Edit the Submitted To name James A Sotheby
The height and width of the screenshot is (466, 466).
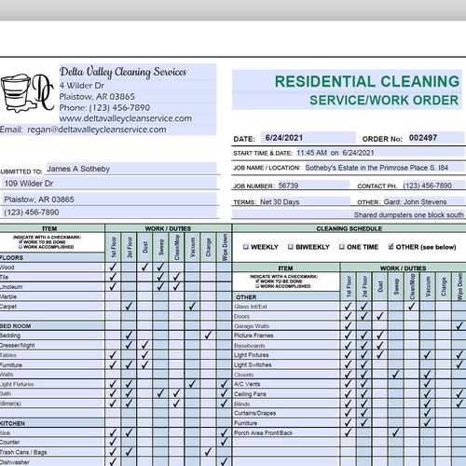(131, 169)
